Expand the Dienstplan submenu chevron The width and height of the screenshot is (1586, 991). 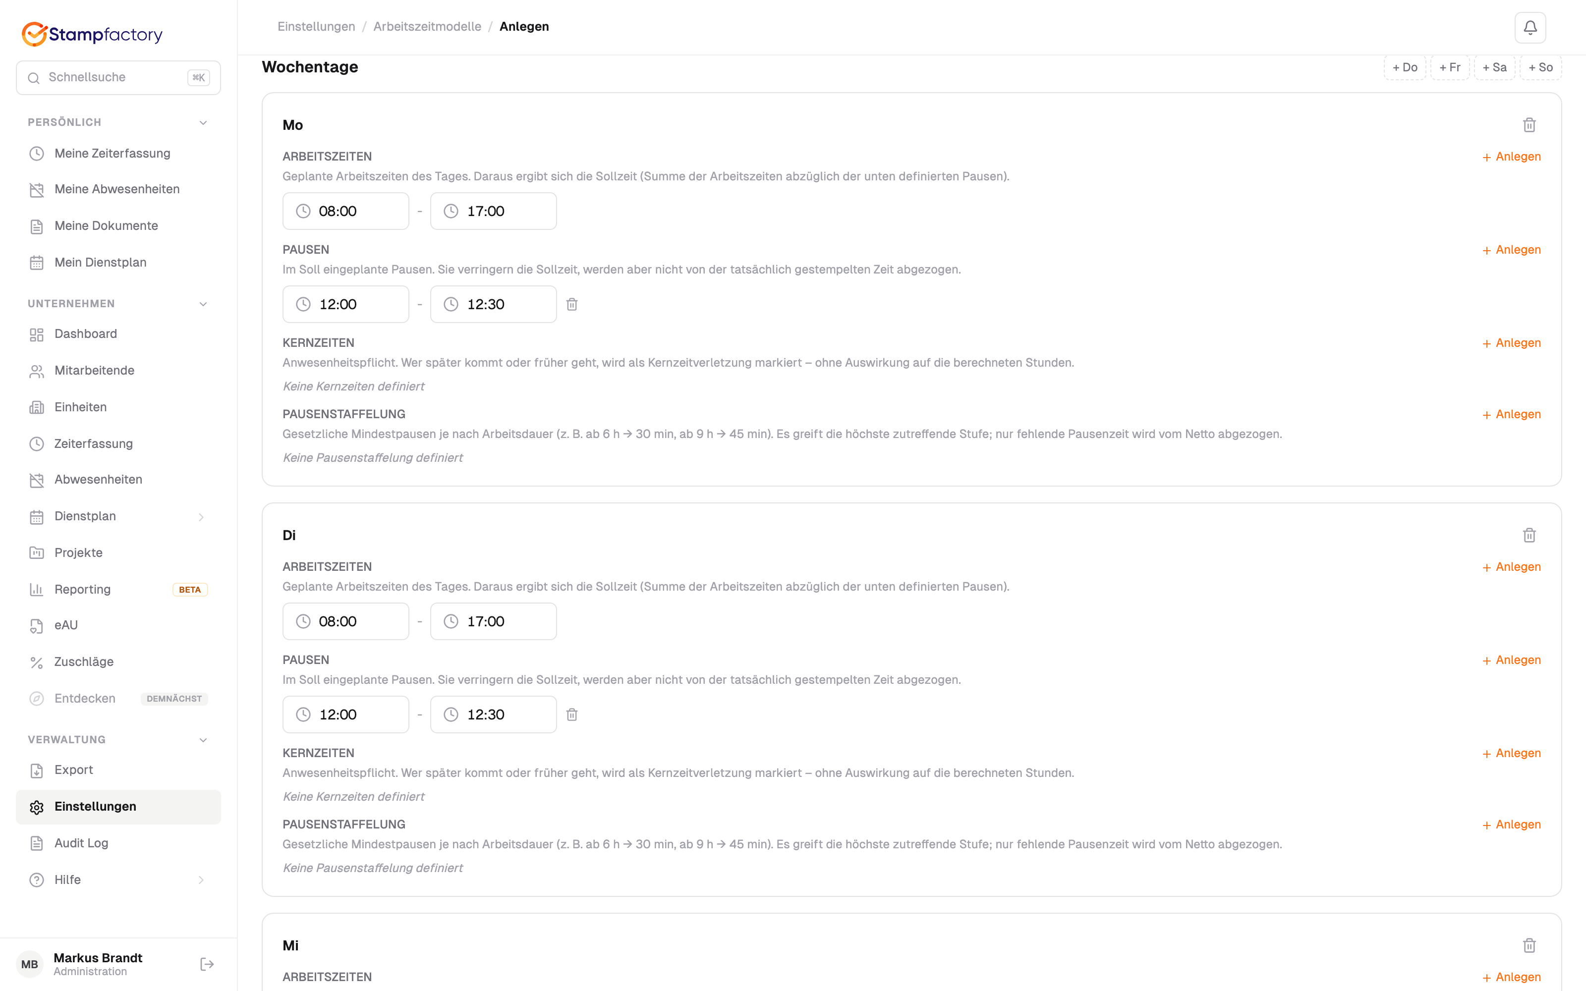coord(201,517)
